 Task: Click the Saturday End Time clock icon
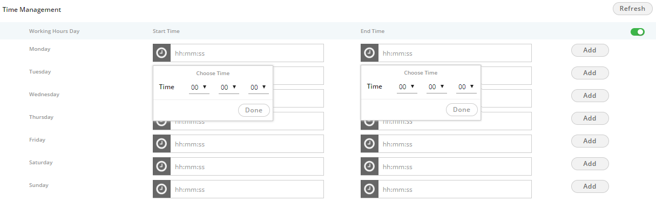coord(369,166)
